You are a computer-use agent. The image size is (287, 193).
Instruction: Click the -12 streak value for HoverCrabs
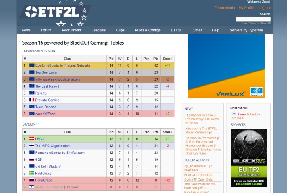[167, 180]
